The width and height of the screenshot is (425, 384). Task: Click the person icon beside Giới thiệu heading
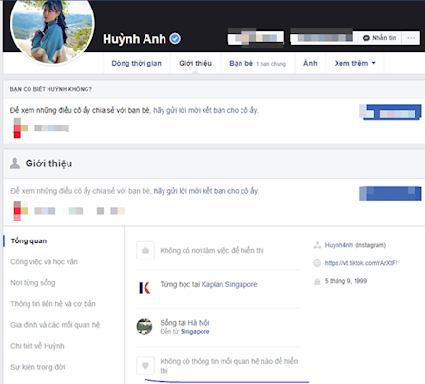click(x=15, y=163)
